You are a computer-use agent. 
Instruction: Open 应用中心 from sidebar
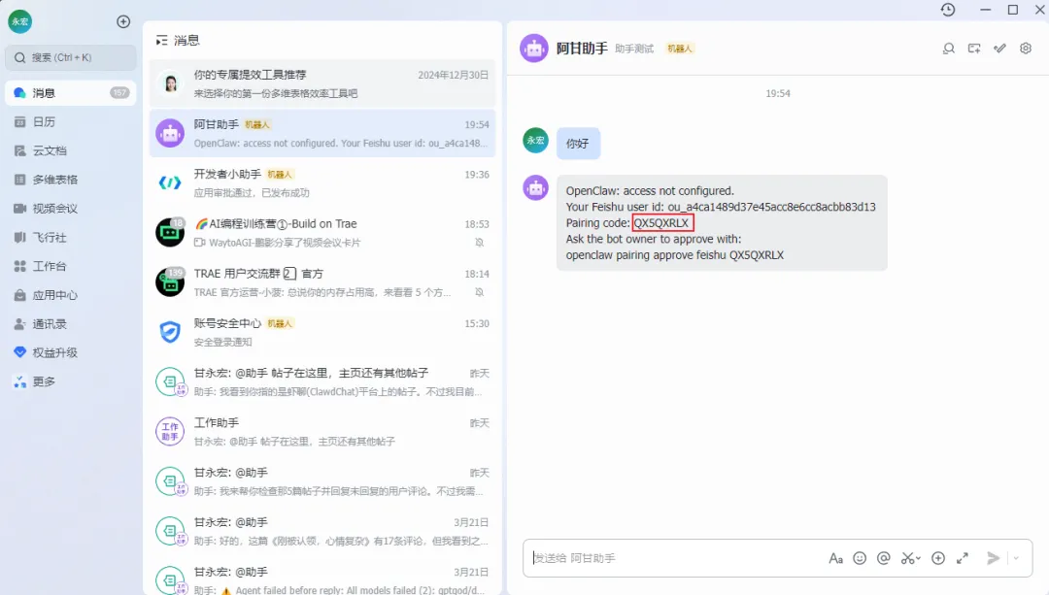71,295
